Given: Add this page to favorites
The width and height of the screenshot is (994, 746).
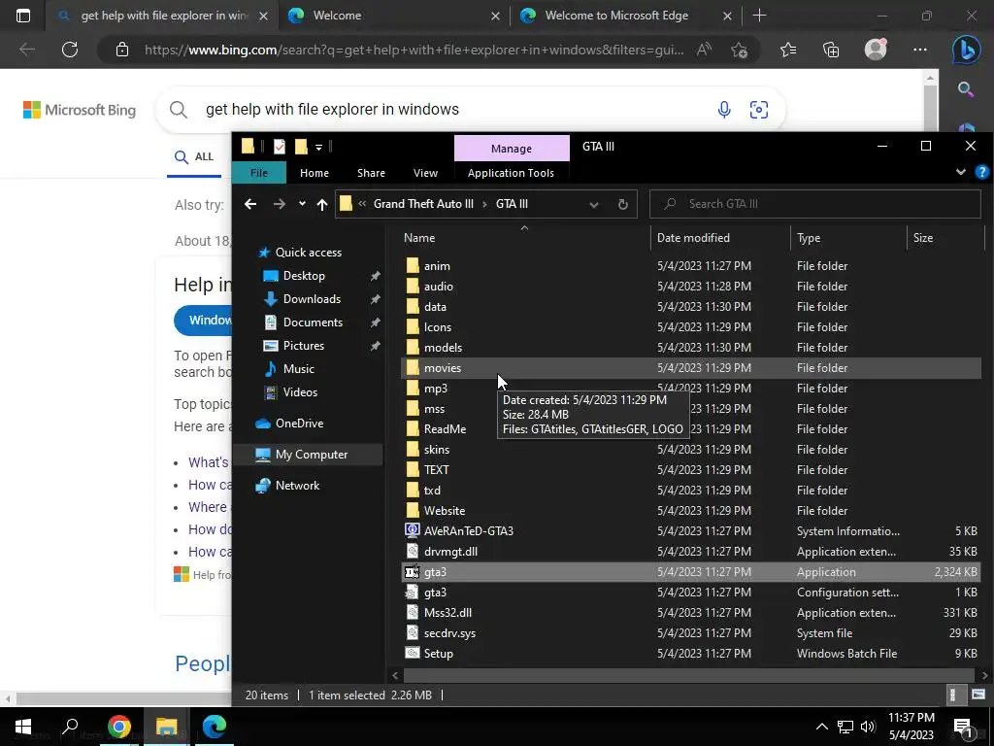Looking at the screenshot, I should tap(739, 50).
